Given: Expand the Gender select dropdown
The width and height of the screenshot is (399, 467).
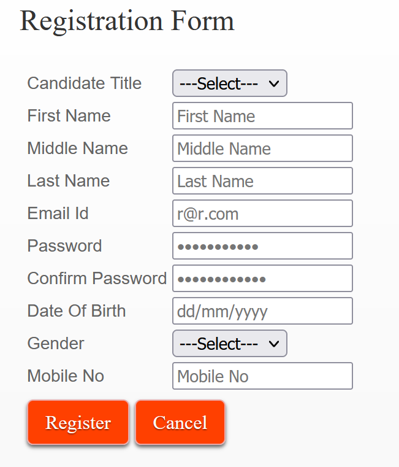Looking at the screenshot, I should pyautogui.click(x=230, y=344).
